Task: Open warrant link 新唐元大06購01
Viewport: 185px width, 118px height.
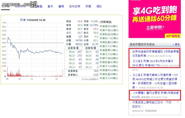Action: click(109, 54)
